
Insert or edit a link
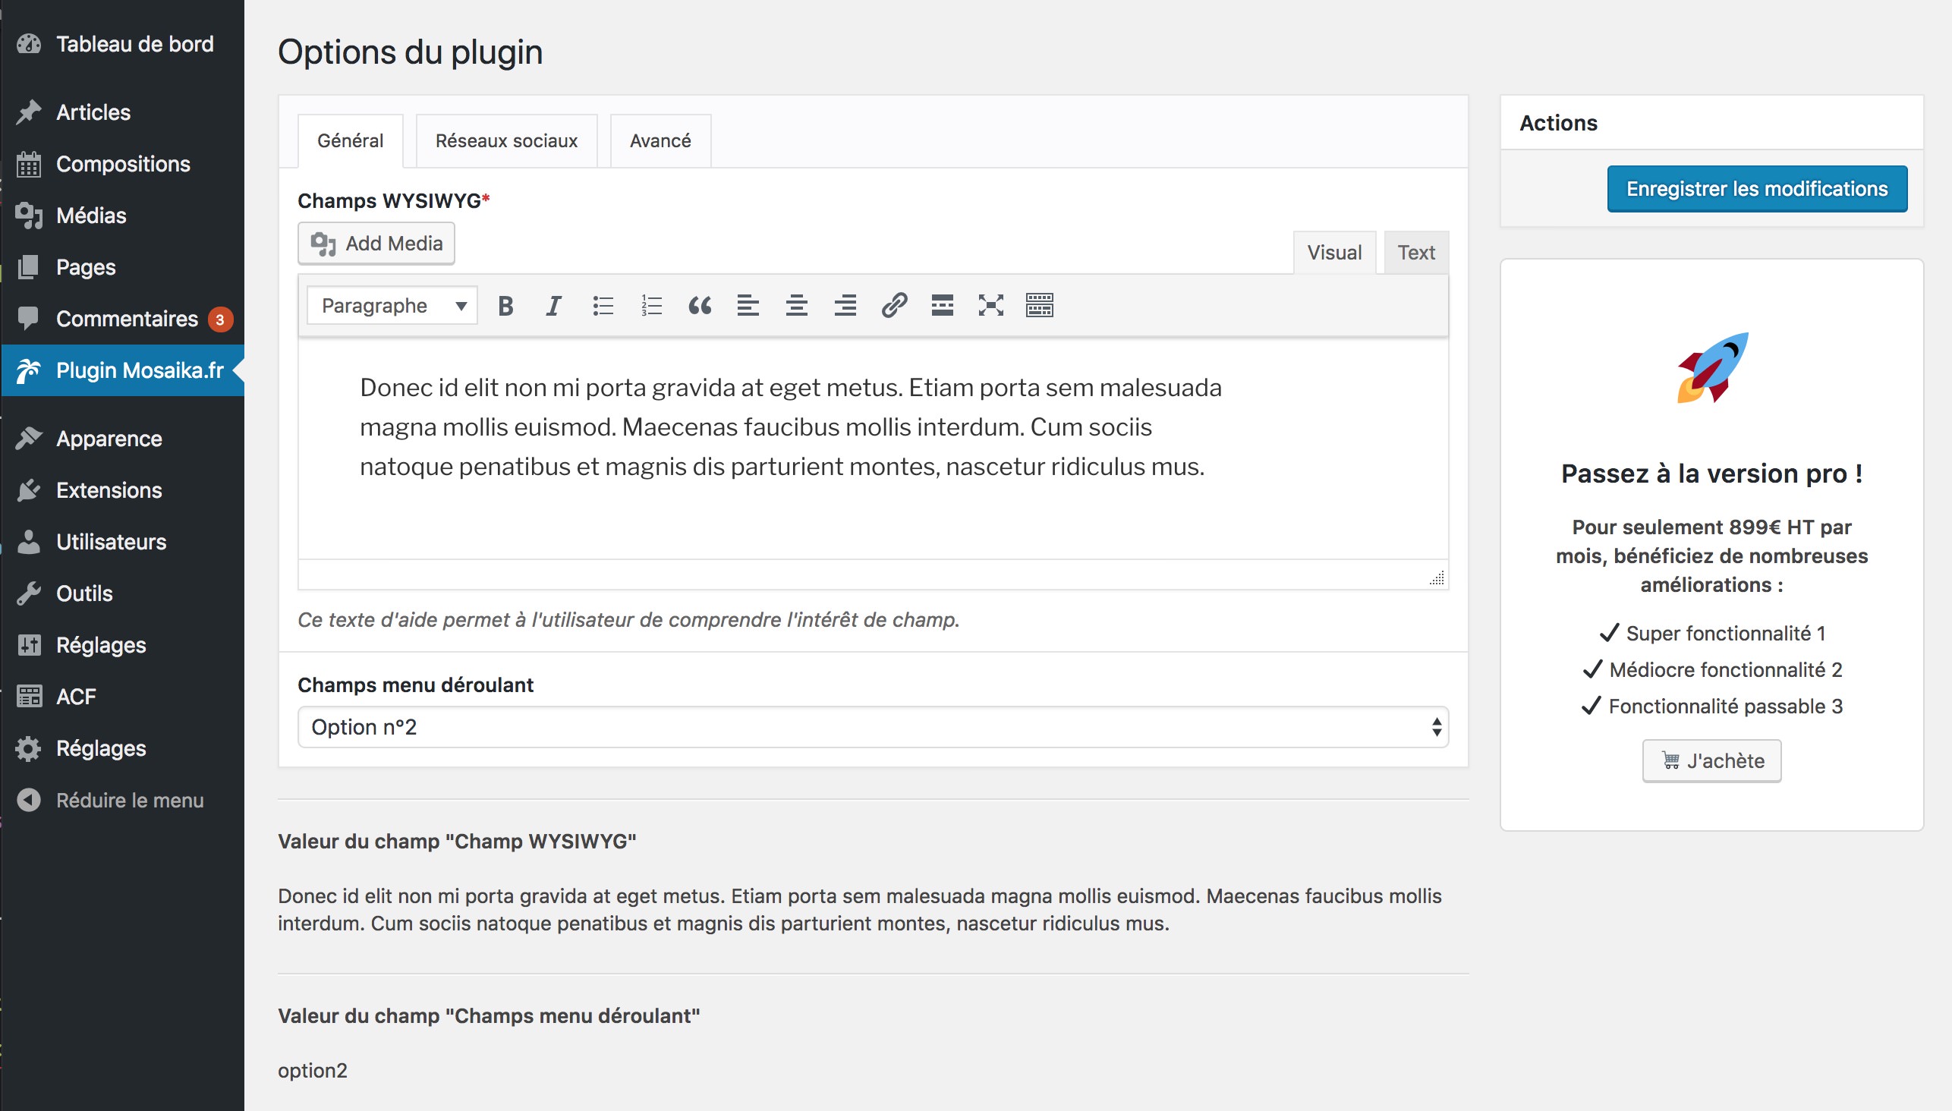pyautogui.click(x=893, y=306)
